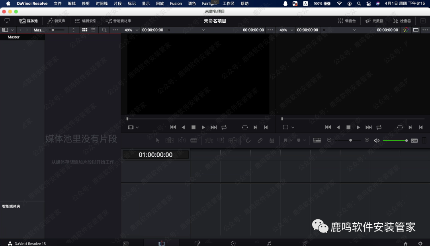The image size is (430, 246).
Task: Switch media pool to list view
Action: pos(93,30)
